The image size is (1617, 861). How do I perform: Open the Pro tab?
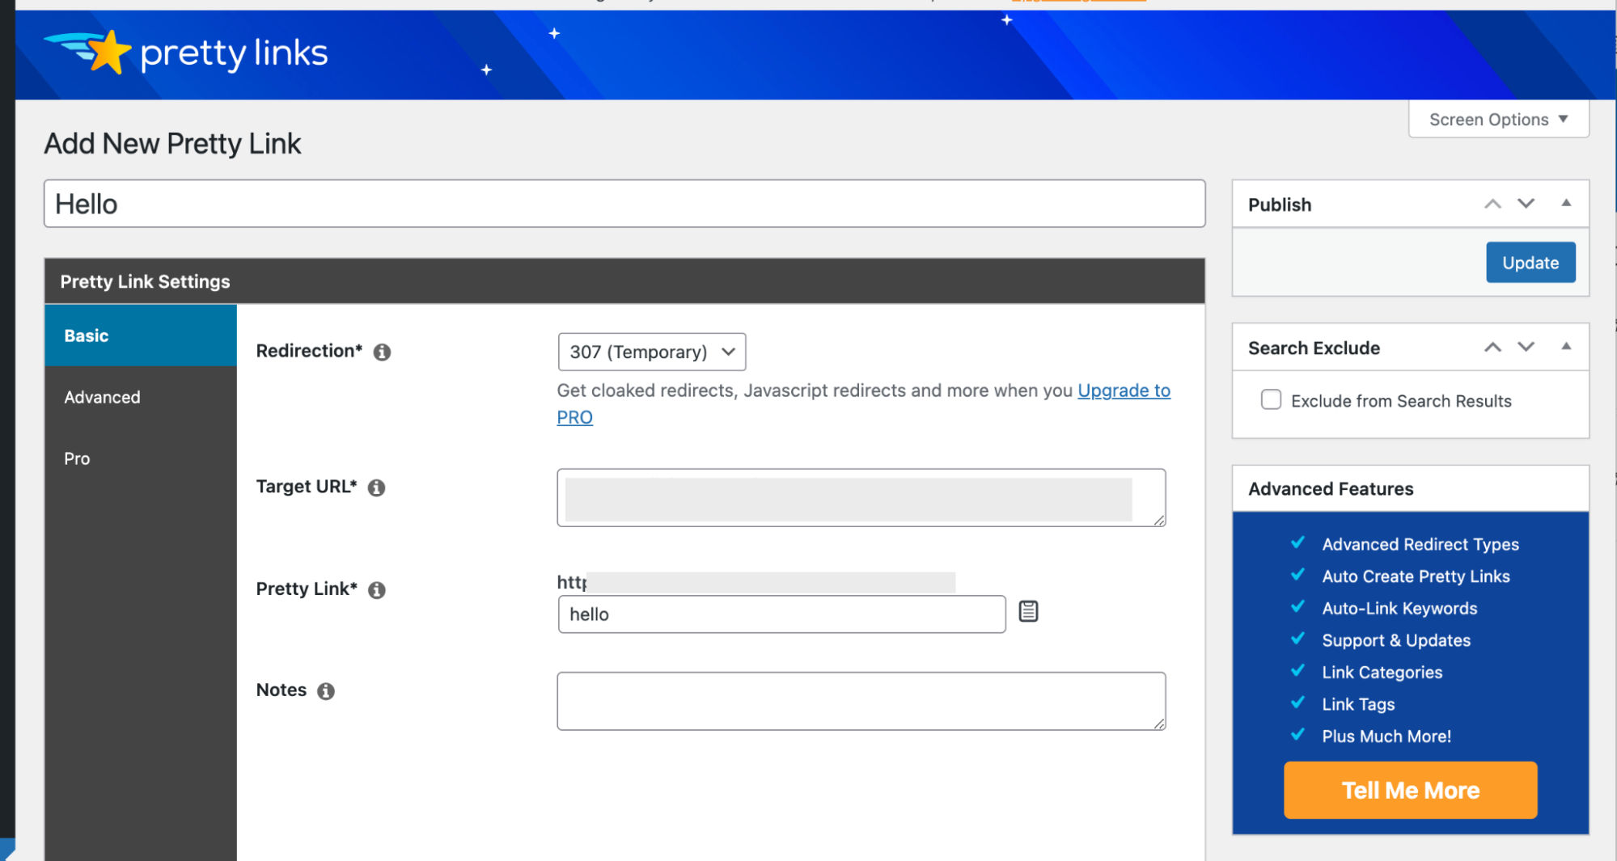141,458
